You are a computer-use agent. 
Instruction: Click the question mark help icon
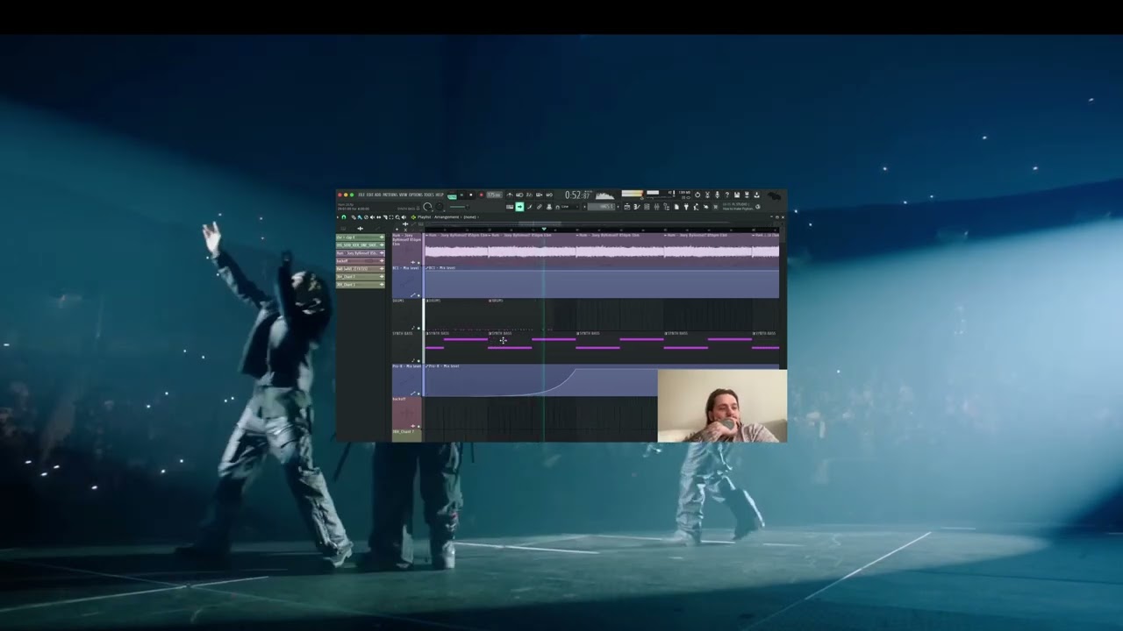(x=727, y=195)
